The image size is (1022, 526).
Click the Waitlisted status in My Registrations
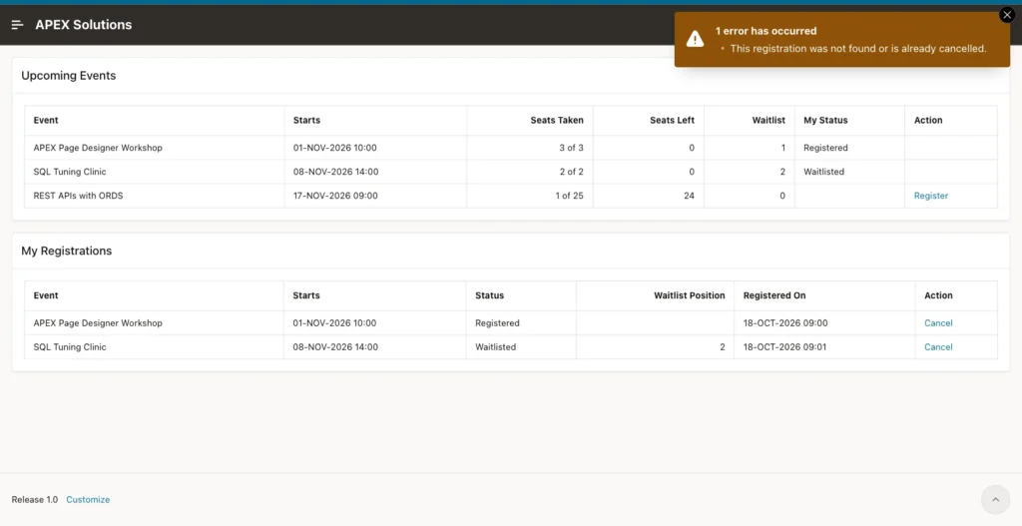coord(495,347)
